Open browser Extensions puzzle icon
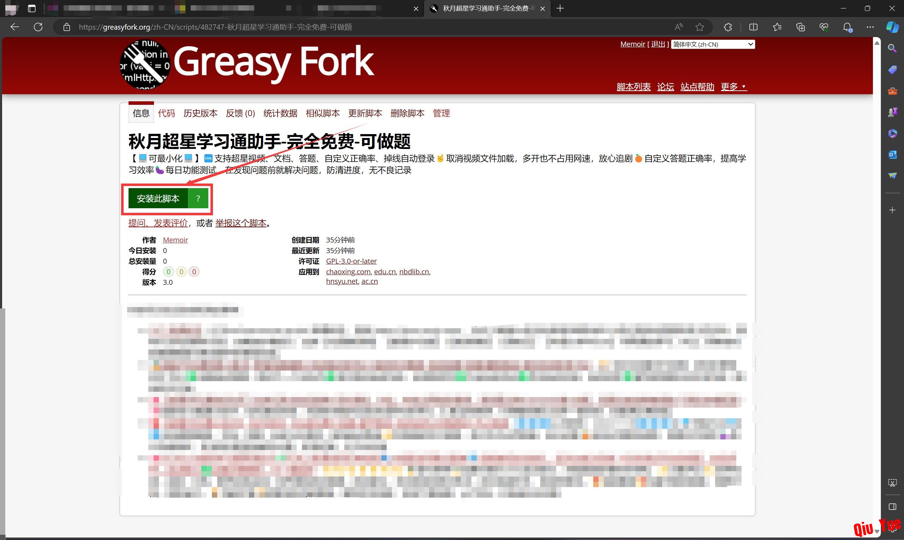The width and height of the screenshot is (904, 540). (x=728, y=27)
